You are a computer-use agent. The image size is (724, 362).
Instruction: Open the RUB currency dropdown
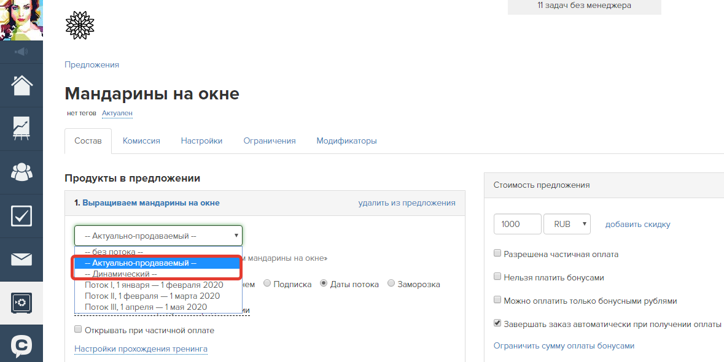tap(567, 224)
